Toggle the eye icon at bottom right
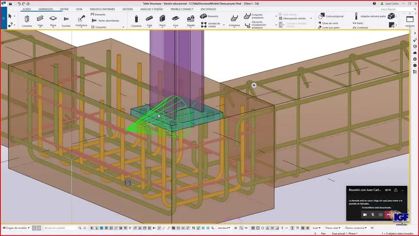419x236 pixels. coord(372,228)
